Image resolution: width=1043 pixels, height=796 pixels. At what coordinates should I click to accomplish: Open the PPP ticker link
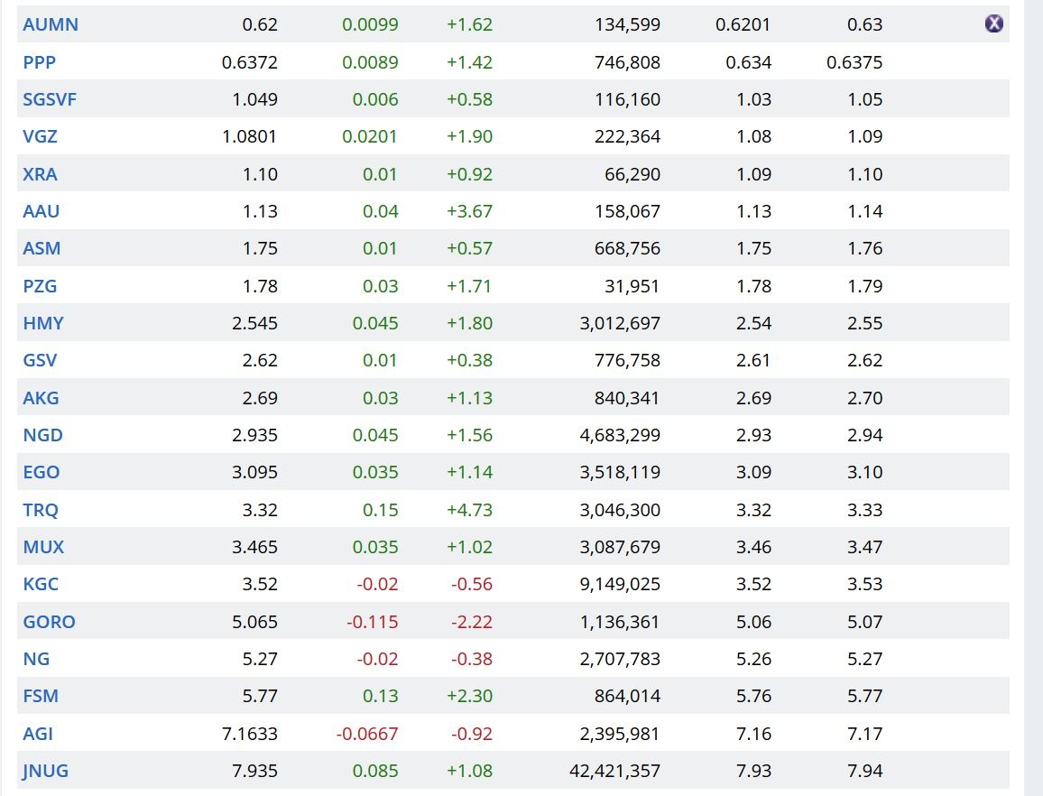coord(39,62)
